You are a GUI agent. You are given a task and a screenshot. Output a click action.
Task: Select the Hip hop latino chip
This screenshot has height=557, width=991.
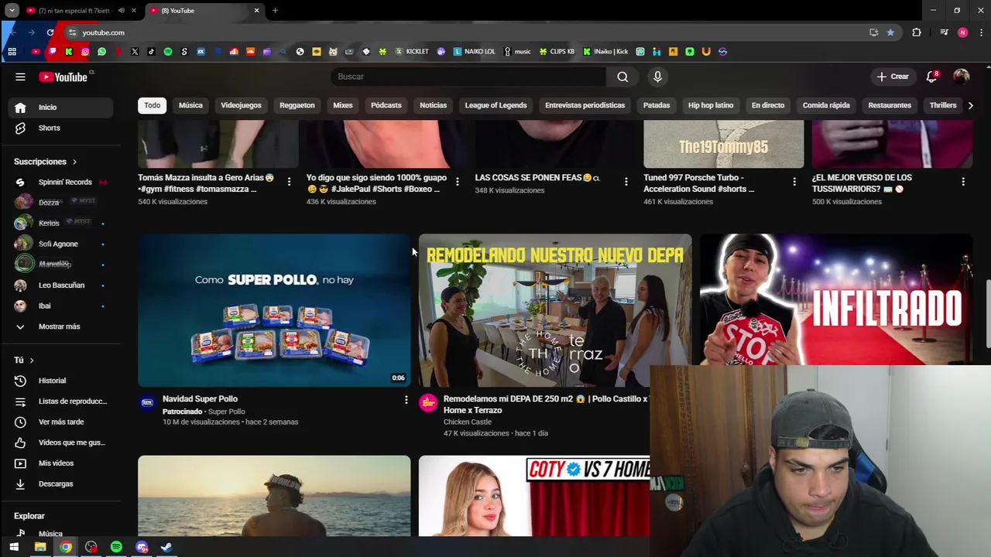click(x=711, y=105)
